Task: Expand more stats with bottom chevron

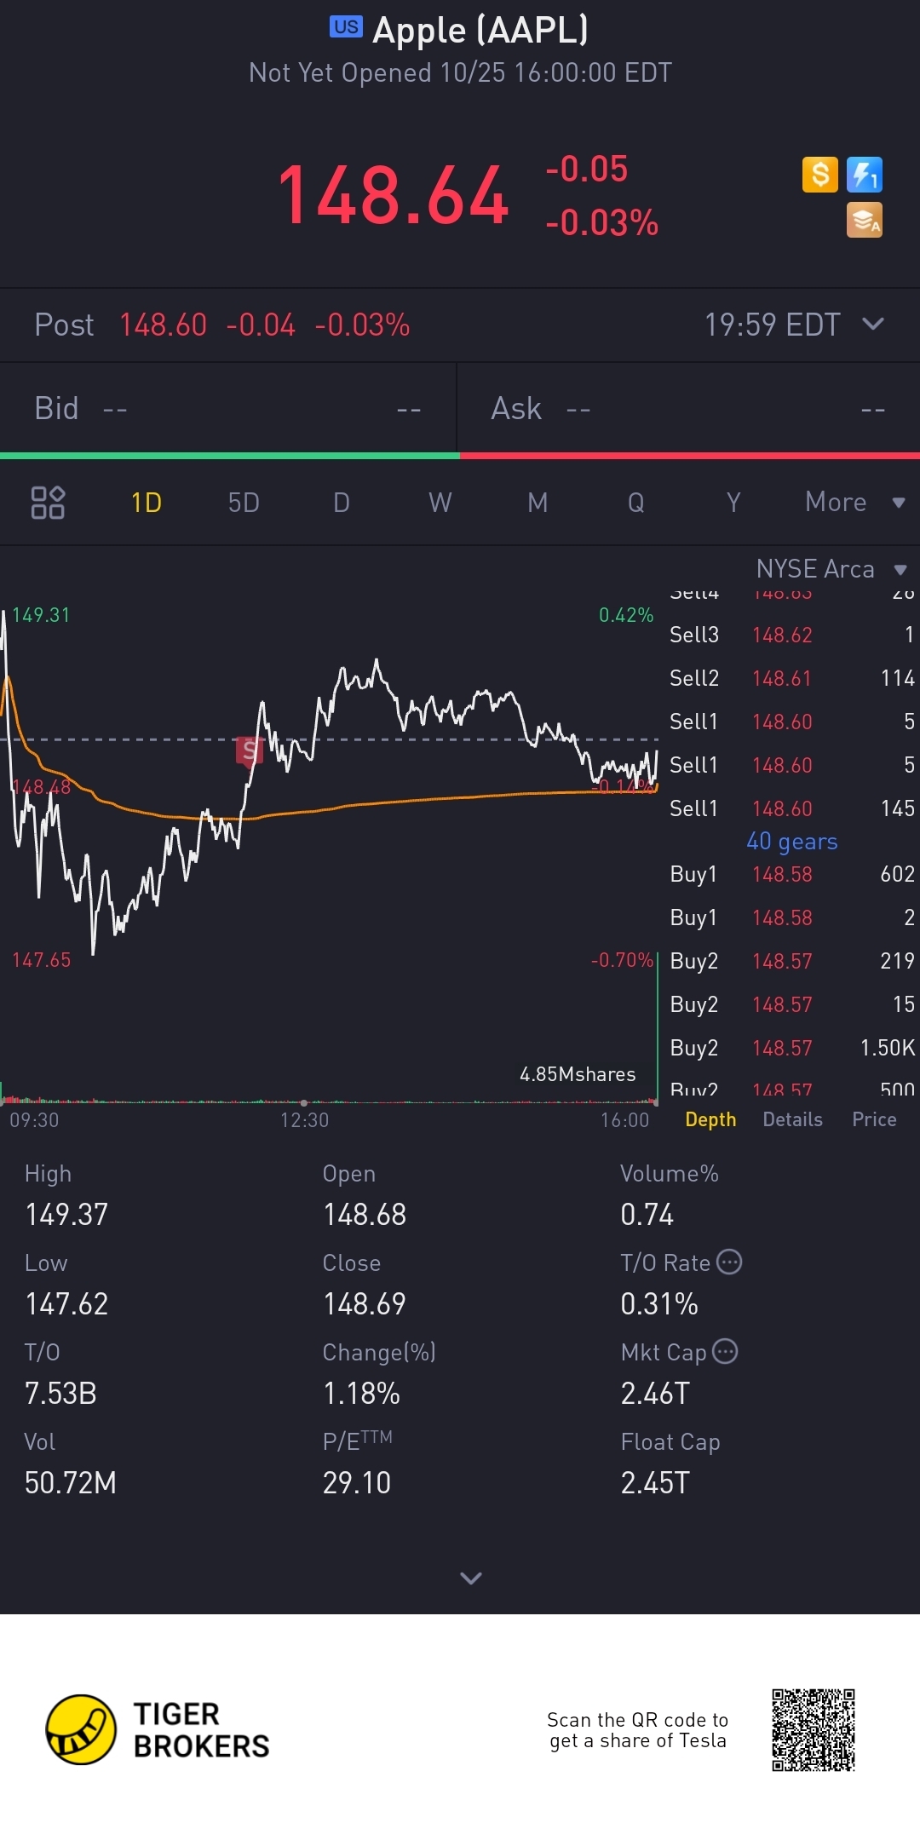Action: click(471, 1578)
